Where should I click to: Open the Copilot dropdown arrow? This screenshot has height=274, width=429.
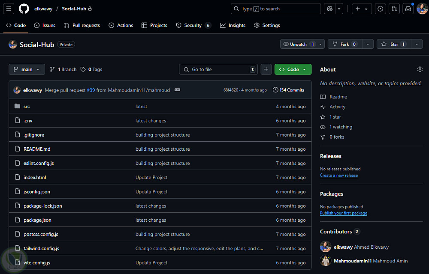pos(339,9)
